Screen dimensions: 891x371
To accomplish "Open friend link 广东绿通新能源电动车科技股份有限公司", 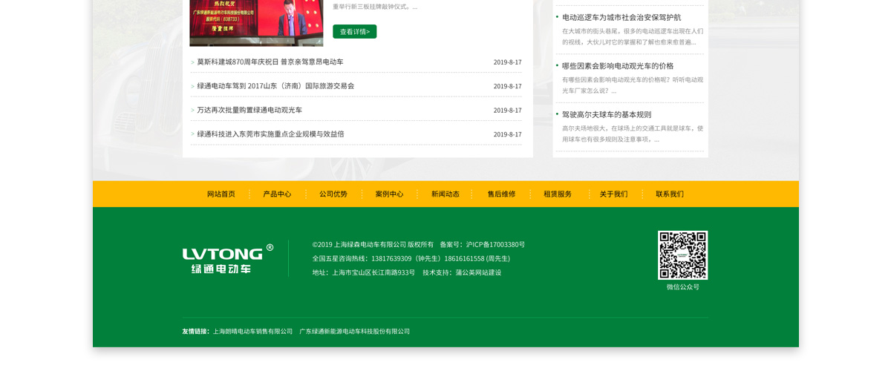I will click(x=355, y=332).
